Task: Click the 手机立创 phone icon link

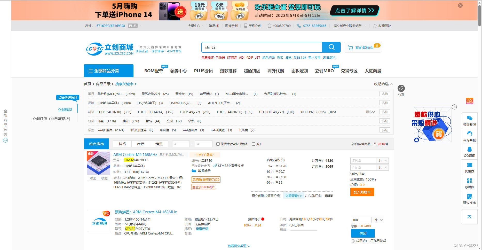Action: tap(246, 26)
